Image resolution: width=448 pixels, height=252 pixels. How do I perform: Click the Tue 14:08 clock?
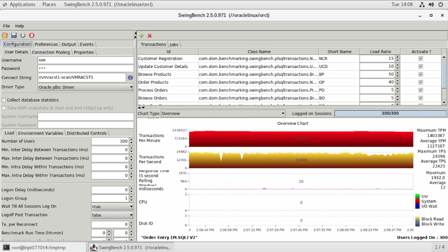402,4
